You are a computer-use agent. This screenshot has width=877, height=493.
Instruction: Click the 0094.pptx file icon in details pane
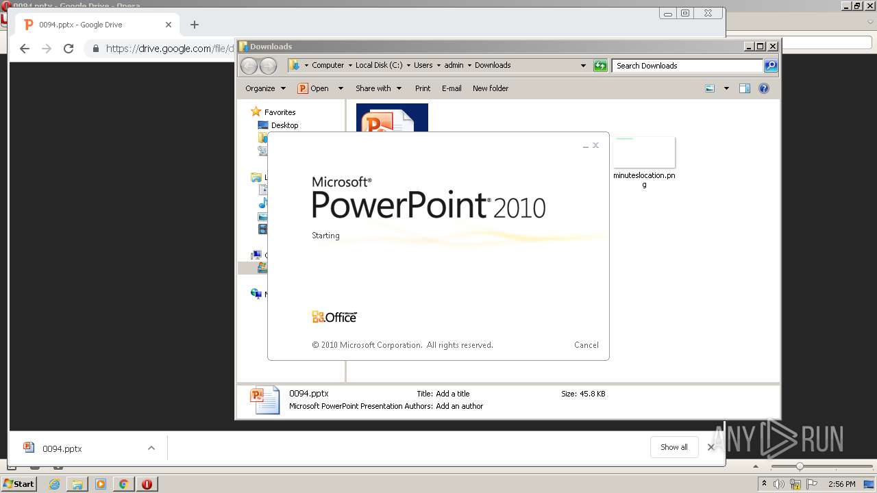[x=265, y=400]
